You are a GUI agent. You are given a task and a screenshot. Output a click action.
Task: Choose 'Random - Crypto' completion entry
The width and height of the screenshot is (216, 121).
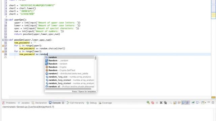[x=70, y=67]
